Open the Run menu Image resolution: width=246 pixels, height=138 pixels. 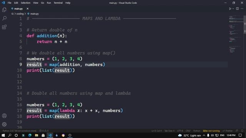[x=49, y=3]
